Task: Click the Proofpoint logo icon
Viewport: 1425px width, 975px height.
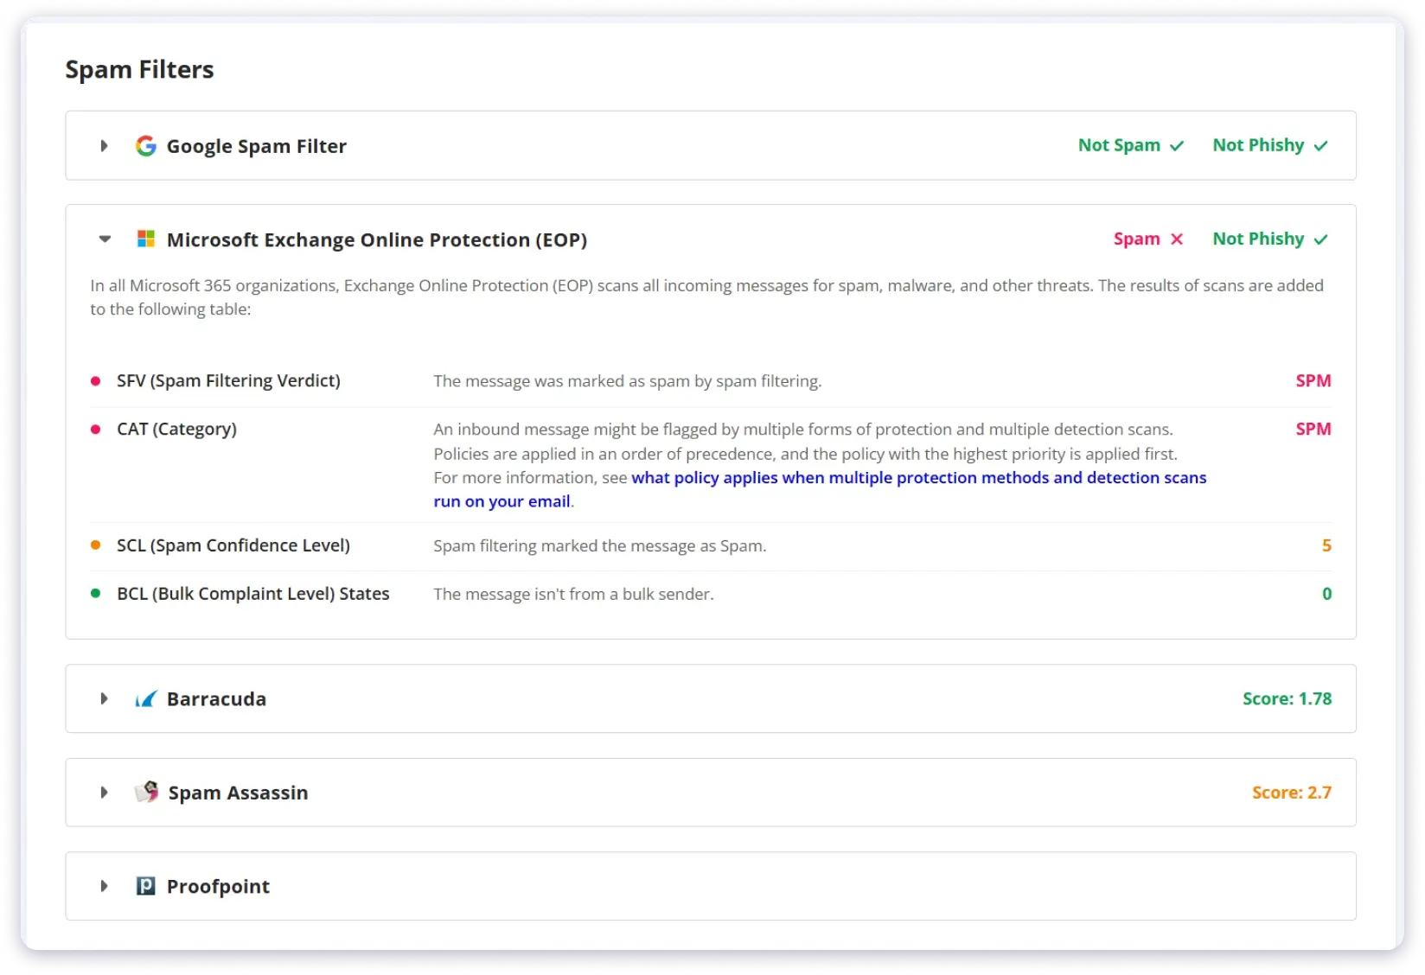Action: (x=145, y=886)
